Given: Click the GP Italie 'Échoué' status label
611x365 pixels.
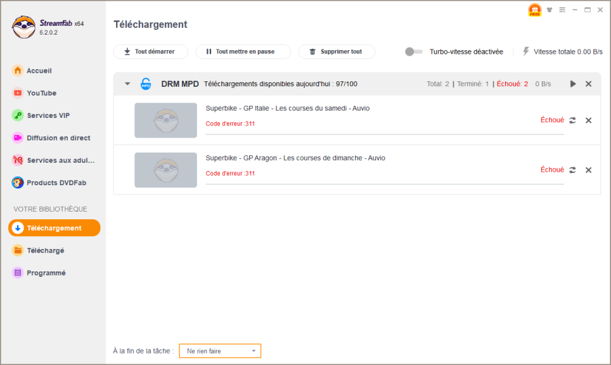Looking at the screenshot, I should pyautogui.click(x=552, y=120).
